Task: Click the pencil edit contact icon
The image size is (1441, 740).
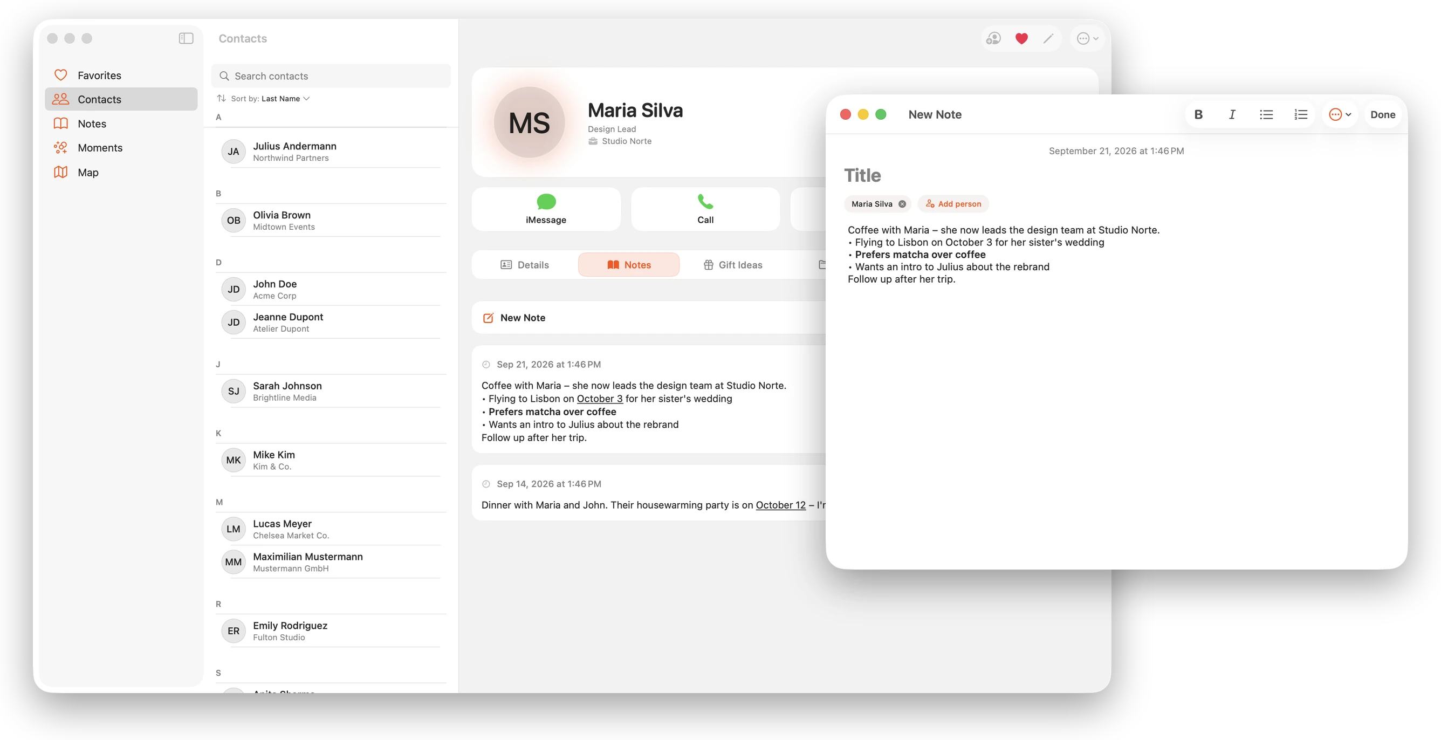Action: 1048,39
